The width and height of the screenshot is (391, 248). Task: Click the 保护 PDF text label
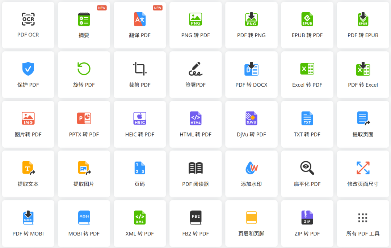(x=28, y=85)
